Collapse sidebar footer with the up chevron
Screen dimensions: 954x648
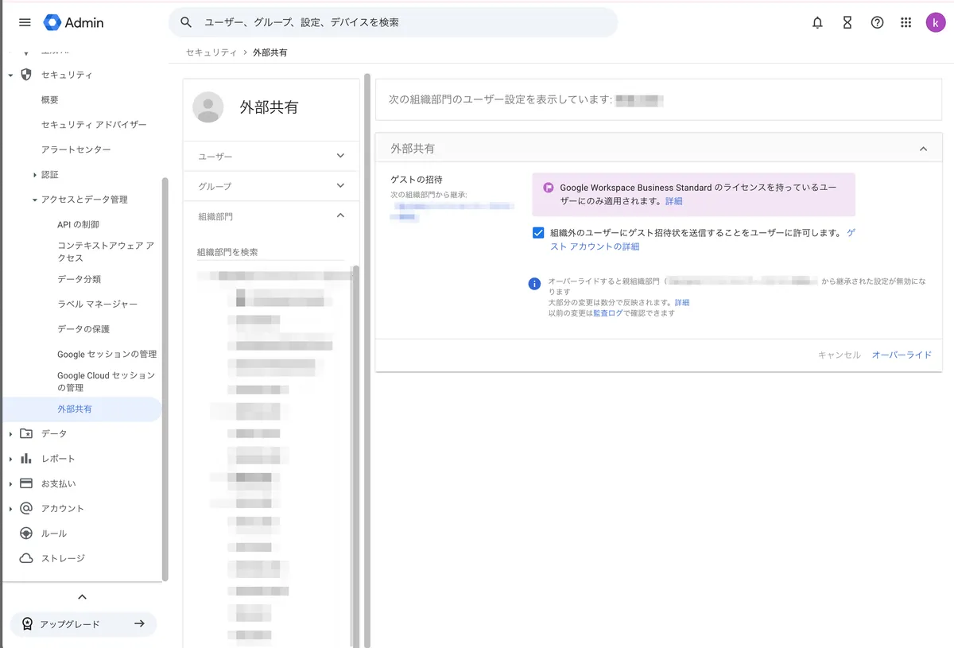coord(82,596)
